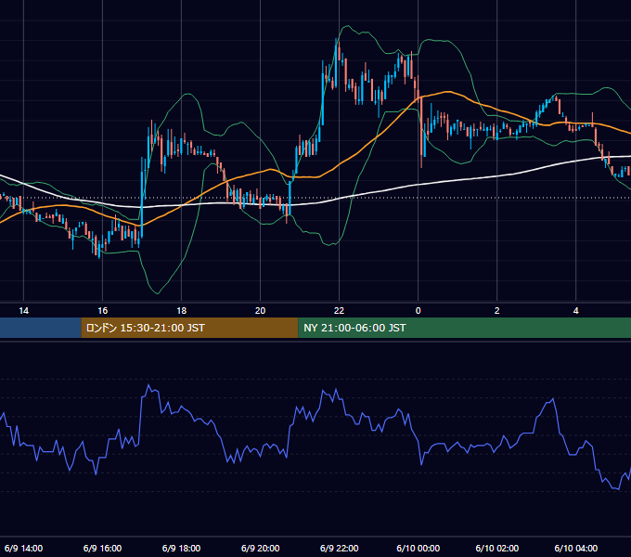This screenshot has height=557, width=631.
Task: Click the 6/10 02:00 label on oscillator axis
Action: pos(497,548)
